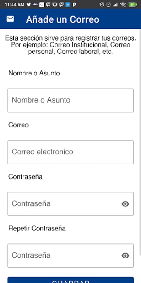Tap the envelope icon in the header
The width and height of the screenshot is (141, 283).
10,19
